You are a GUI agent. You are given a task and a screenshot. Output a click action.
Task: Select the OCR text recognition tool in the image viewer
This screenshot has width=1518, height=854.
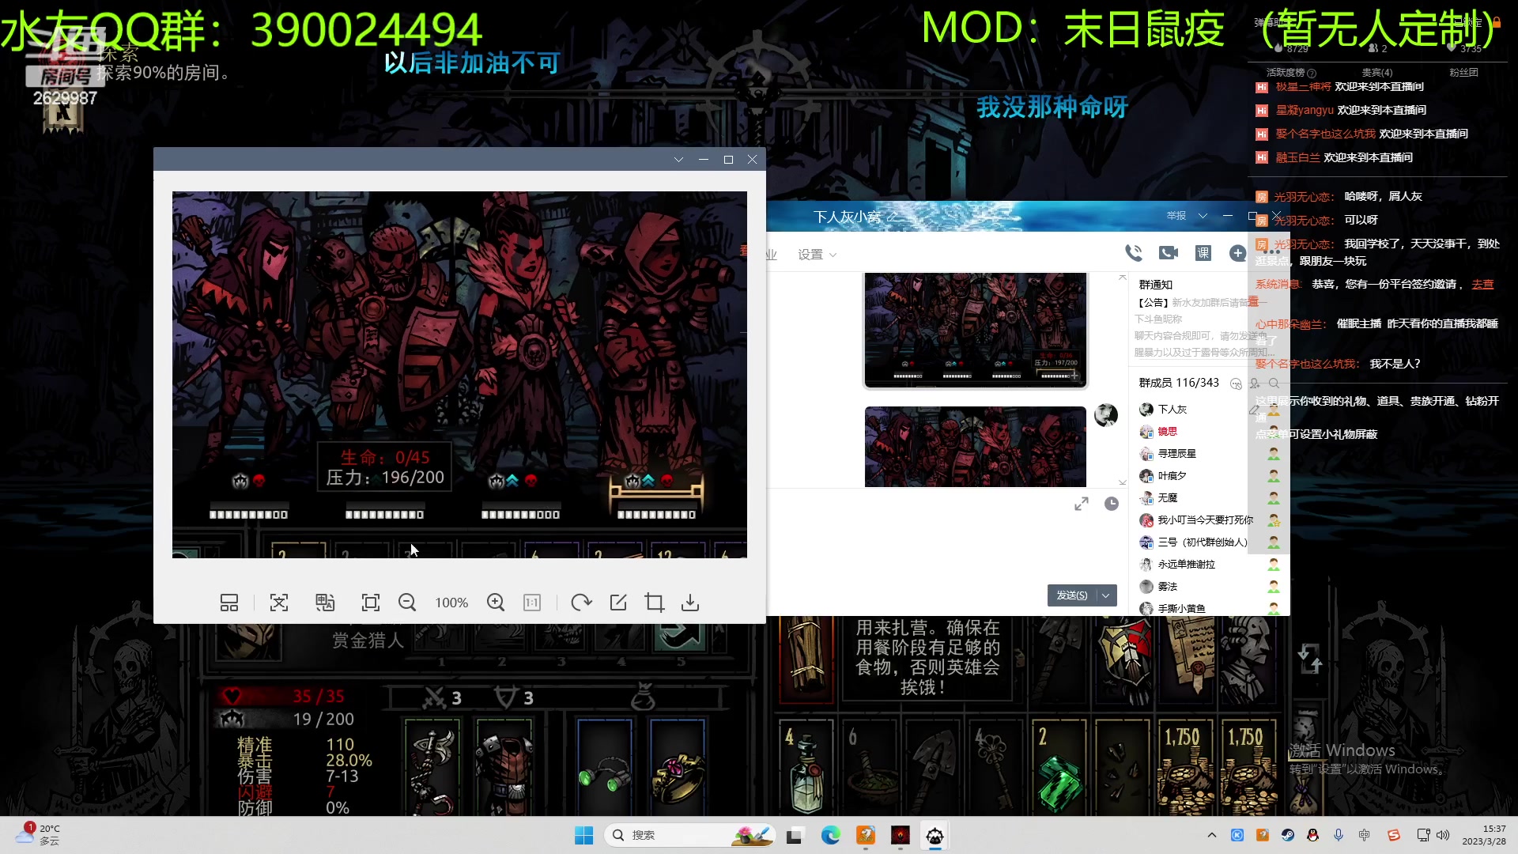(279, 602)
